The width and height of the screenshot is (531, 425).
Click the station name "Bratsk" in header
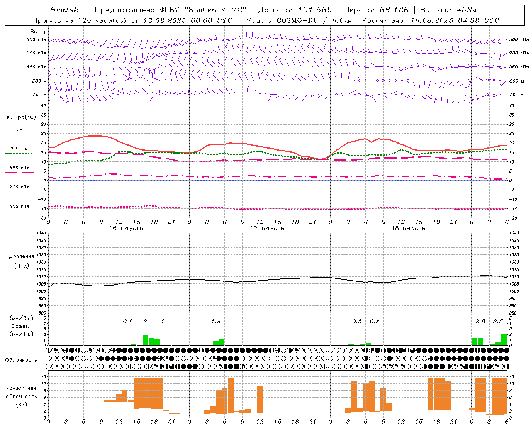click(x=64, y=10)
